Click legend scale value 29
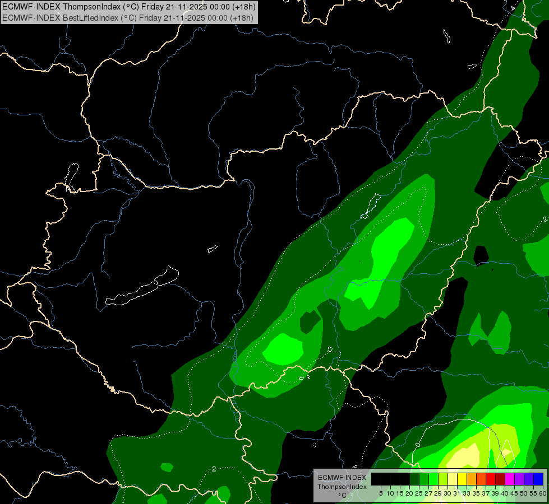549x504 pixels. 439,493
